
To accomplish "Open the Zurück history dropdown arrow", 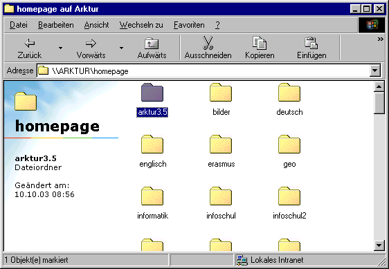I will (x=60, y=48).
